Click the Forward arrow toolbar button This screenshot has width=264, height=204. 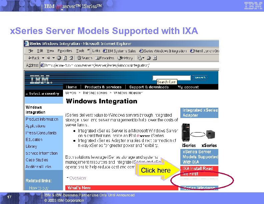click(x=49, y=58)
